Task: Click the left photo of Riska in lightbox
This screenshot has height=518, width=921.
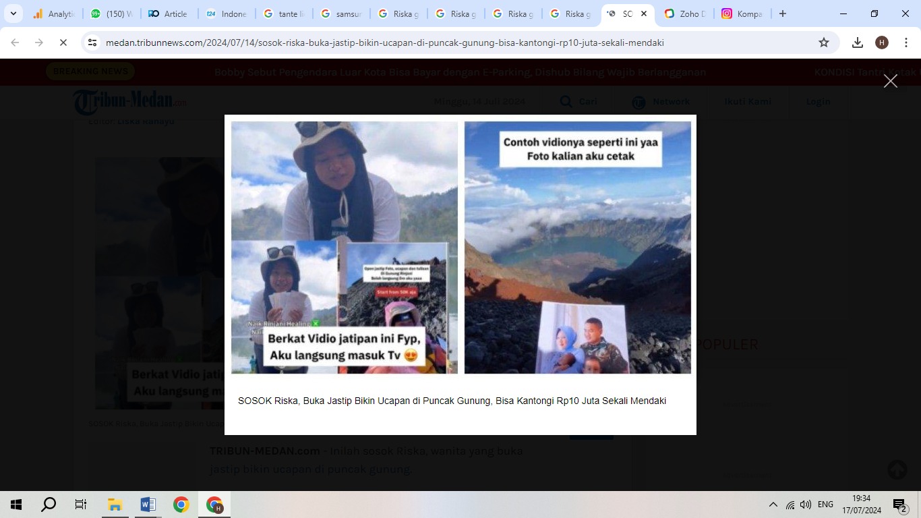Action: tap(345, 248)
